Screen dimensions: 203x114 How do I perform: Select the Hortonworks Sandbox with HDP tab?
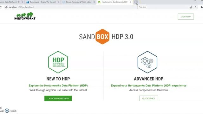115,2
